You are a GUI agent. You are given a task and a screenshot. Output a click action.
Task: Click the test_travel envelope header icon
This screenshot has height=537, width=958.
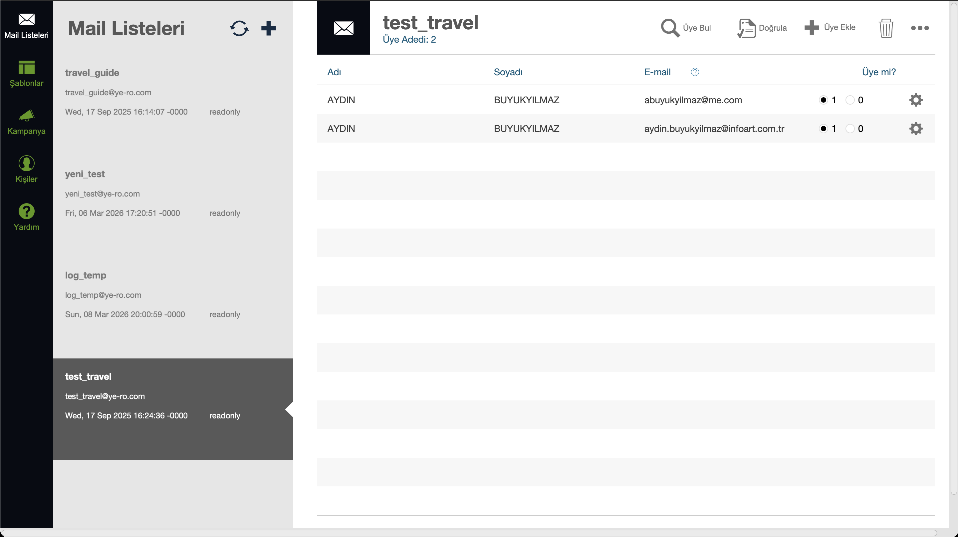(343, 28)
